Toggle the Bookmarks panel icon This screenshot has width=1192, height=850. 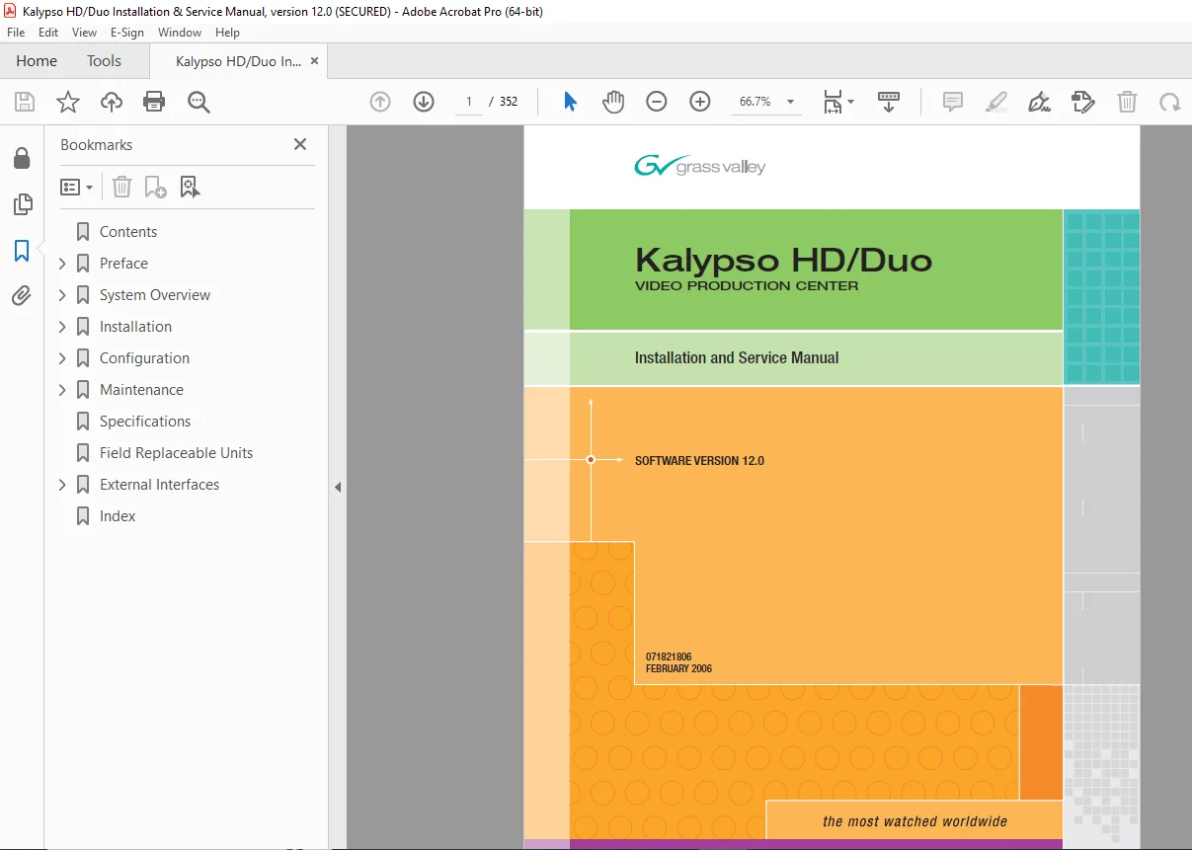[22, 251]
